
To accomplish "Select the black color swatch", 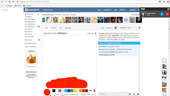I will point(54,91).
